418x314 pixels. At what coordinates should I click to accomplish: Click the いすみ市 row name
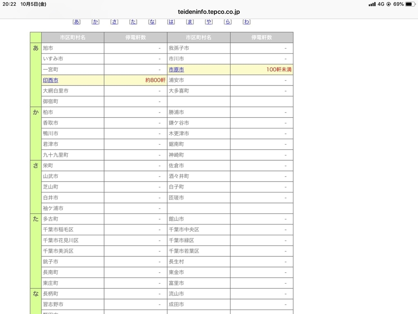53,59
